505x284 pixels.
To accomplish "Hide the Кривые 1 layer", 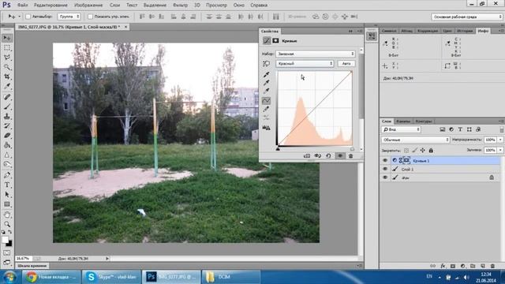I will pyautogui.click(x=385, y=160).
